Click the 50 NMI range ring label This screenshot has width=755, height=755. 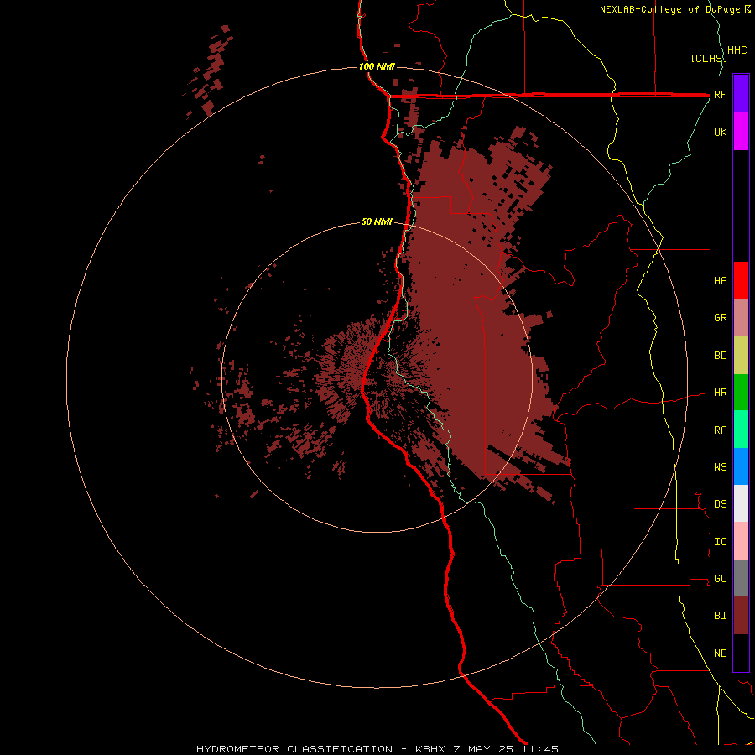[377, 222]
